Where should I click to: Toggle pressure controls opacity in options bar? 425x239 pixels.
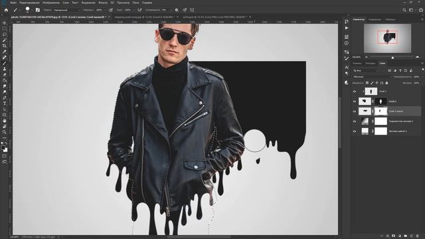[x=111, y=10]
